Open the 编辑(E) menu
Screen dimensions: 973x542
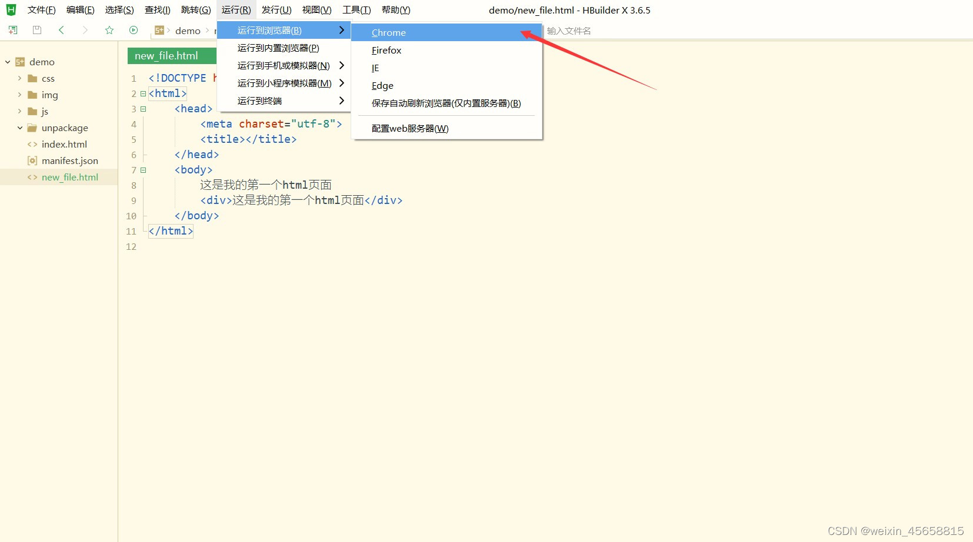coord(81,10)
